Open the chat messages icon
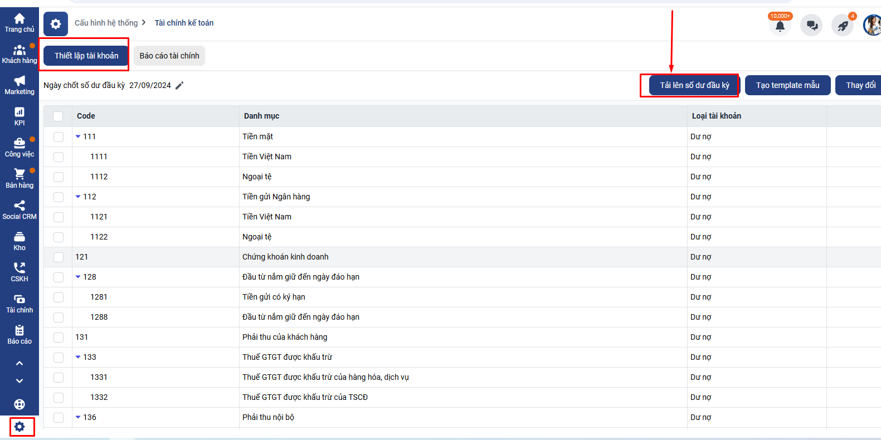 [x=811, y=26]
